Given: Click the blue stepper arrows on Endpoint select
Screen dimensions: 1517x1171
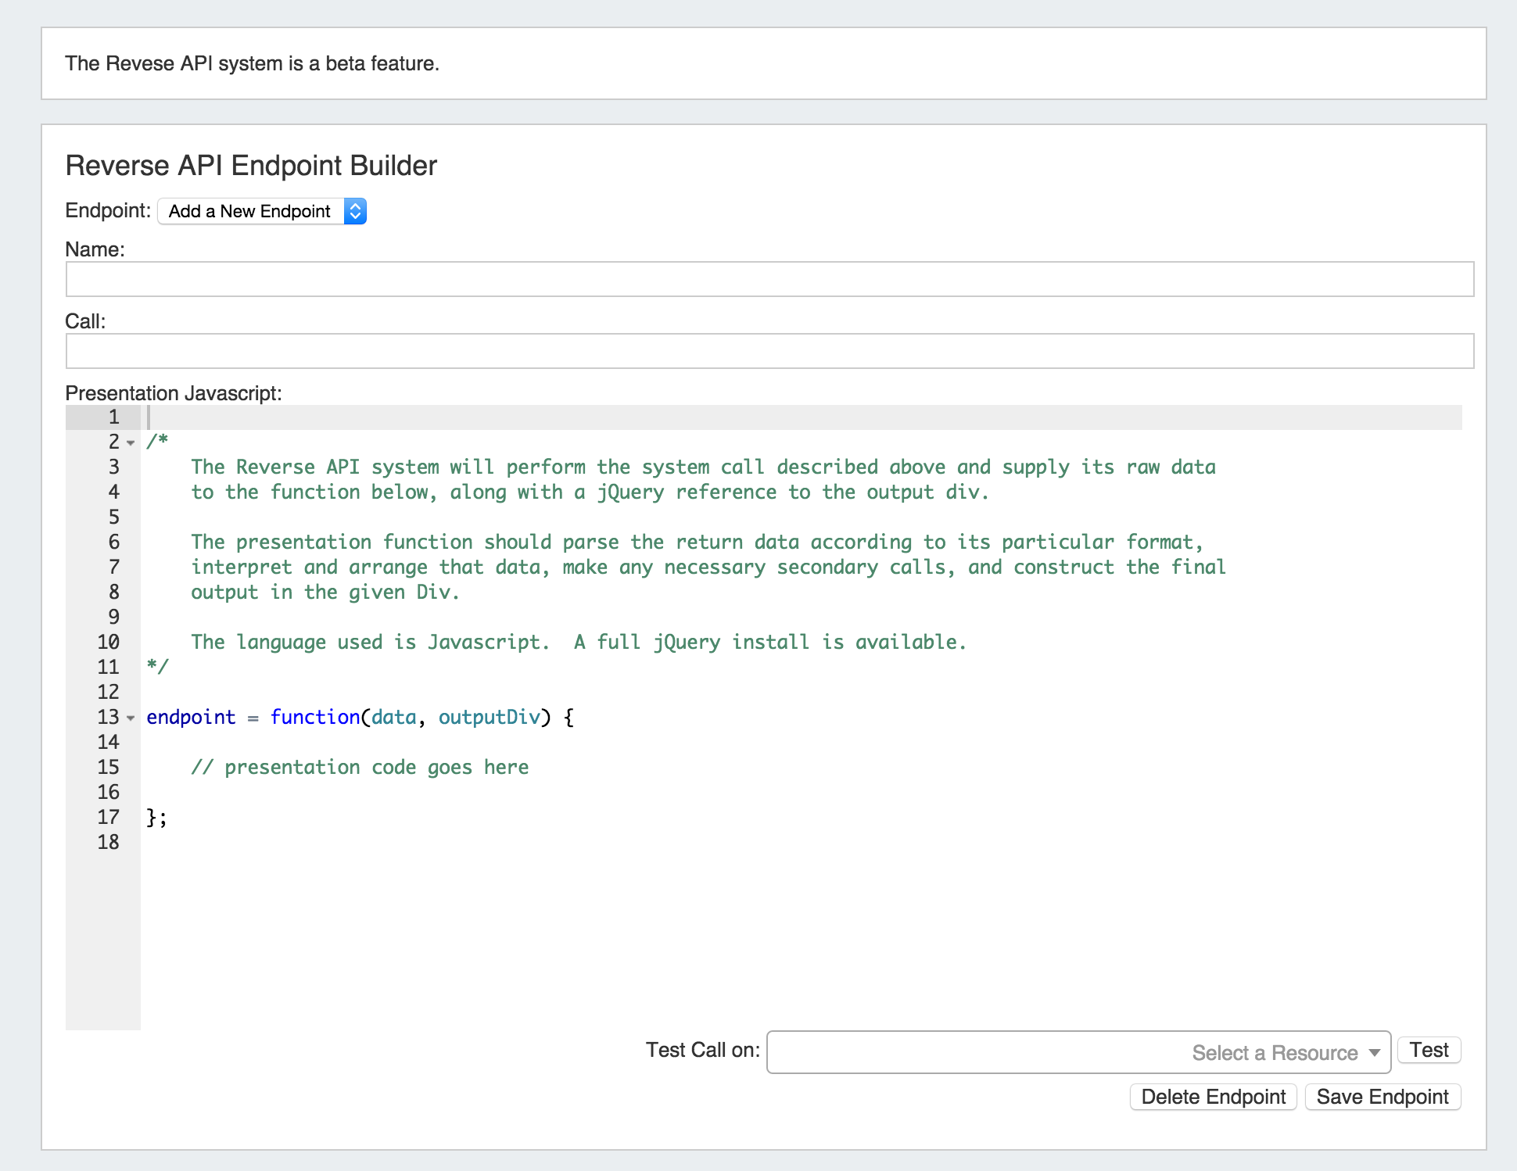Looking at the screenshot, I should pyautogui.click(x=355, y=211).
